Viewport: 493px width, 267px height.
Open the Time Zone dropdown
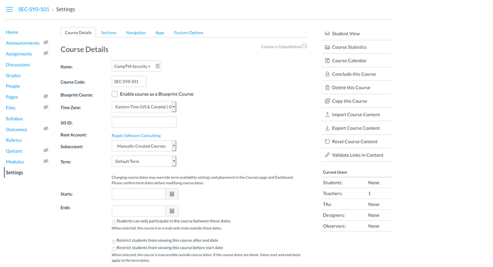click(144, 107)
